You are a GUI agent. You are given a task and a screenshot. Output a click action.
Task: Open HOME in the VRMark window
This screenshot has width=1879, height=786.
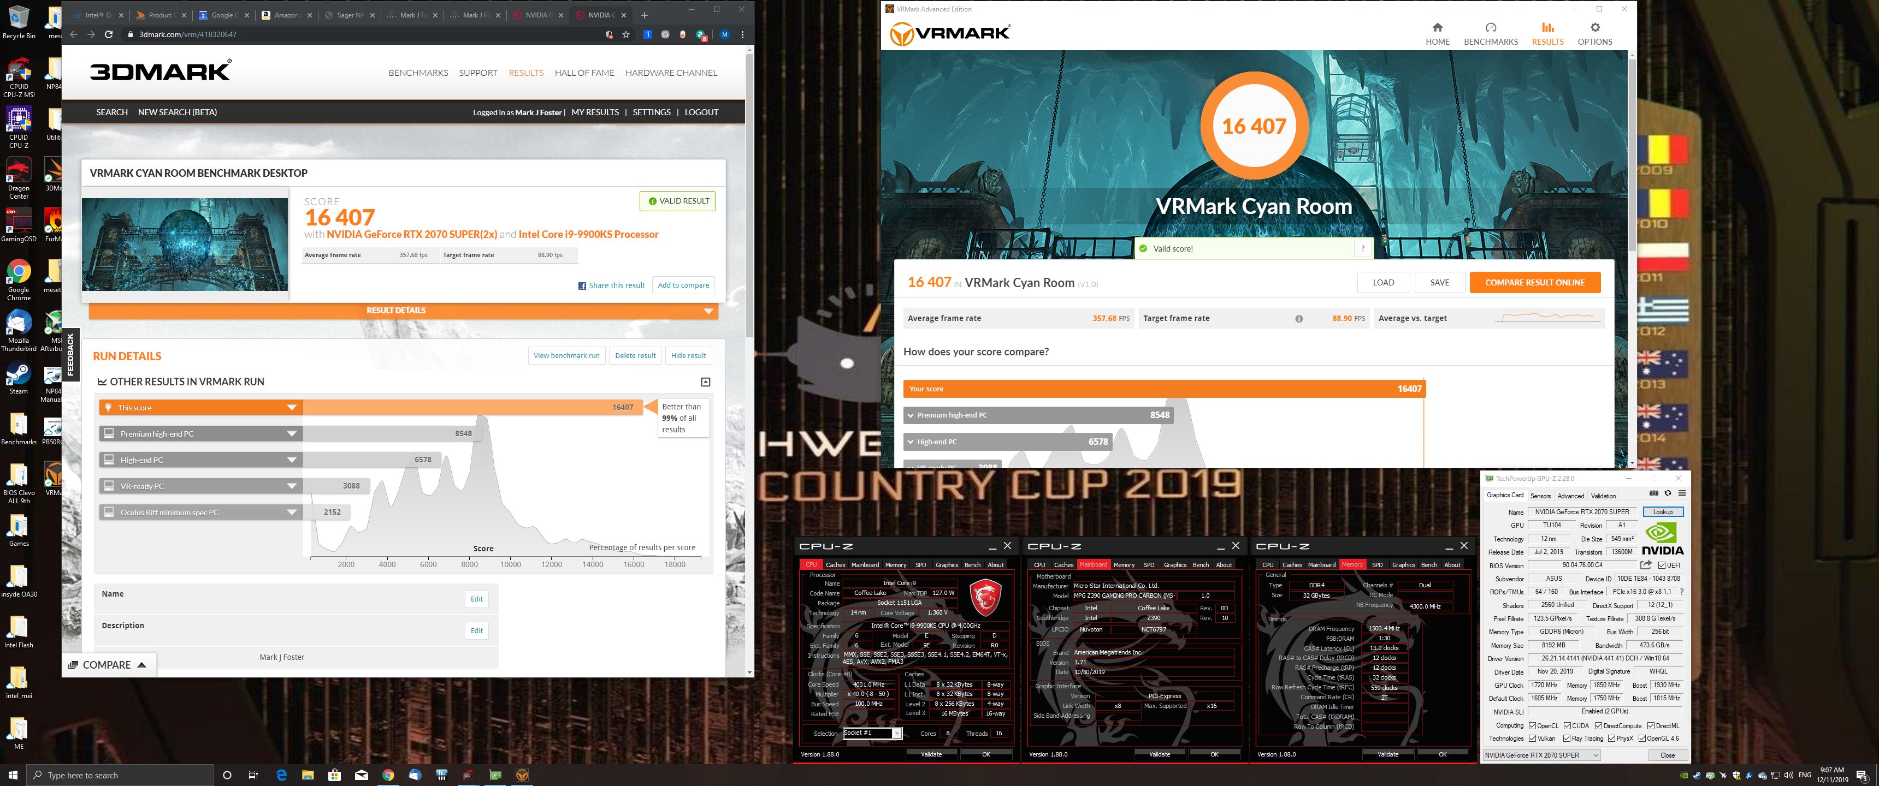[1437, 33]
